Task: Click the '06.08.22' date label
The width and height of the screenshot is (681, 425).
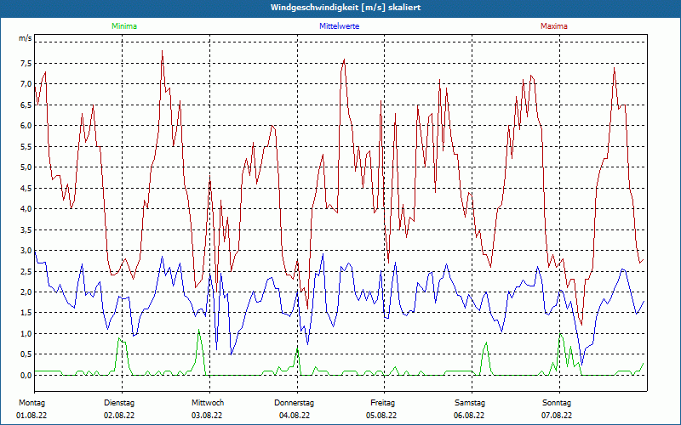Action: [469, 416]
